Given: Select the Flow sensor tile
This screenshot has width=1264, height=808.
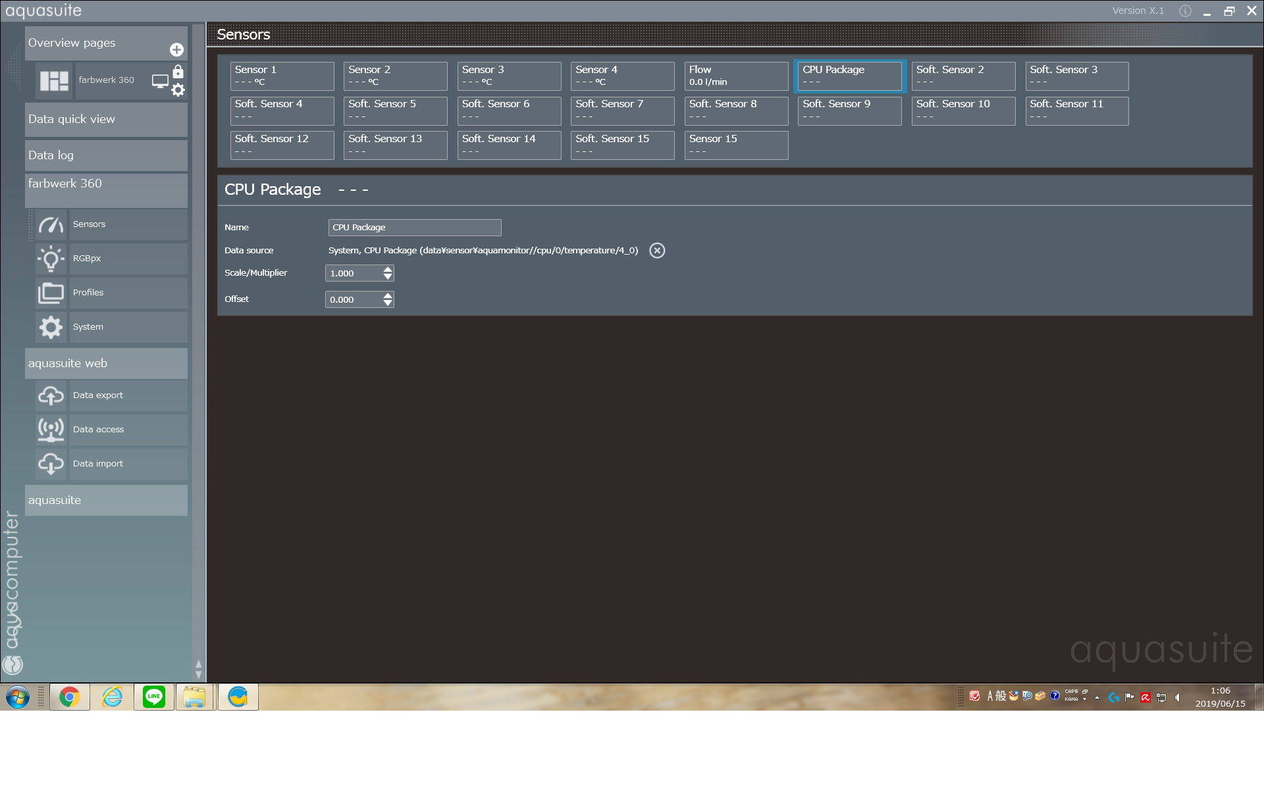Looking at the screenshot, I should (735, 76).
